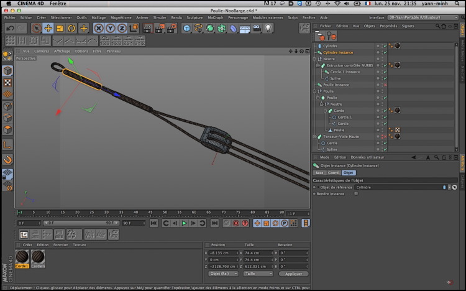Toggle X axis lock
466x291 pixels.
pos(99,28)
